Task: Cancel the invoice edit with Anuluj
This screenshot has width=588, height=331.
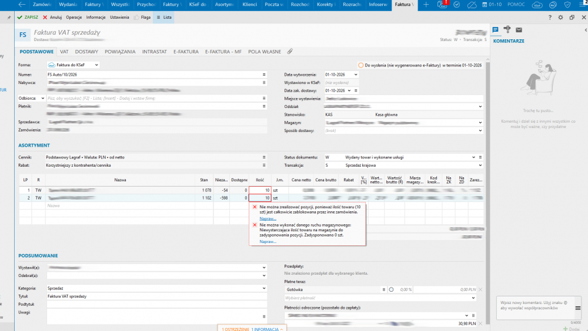Action: (x=52, y=17)
